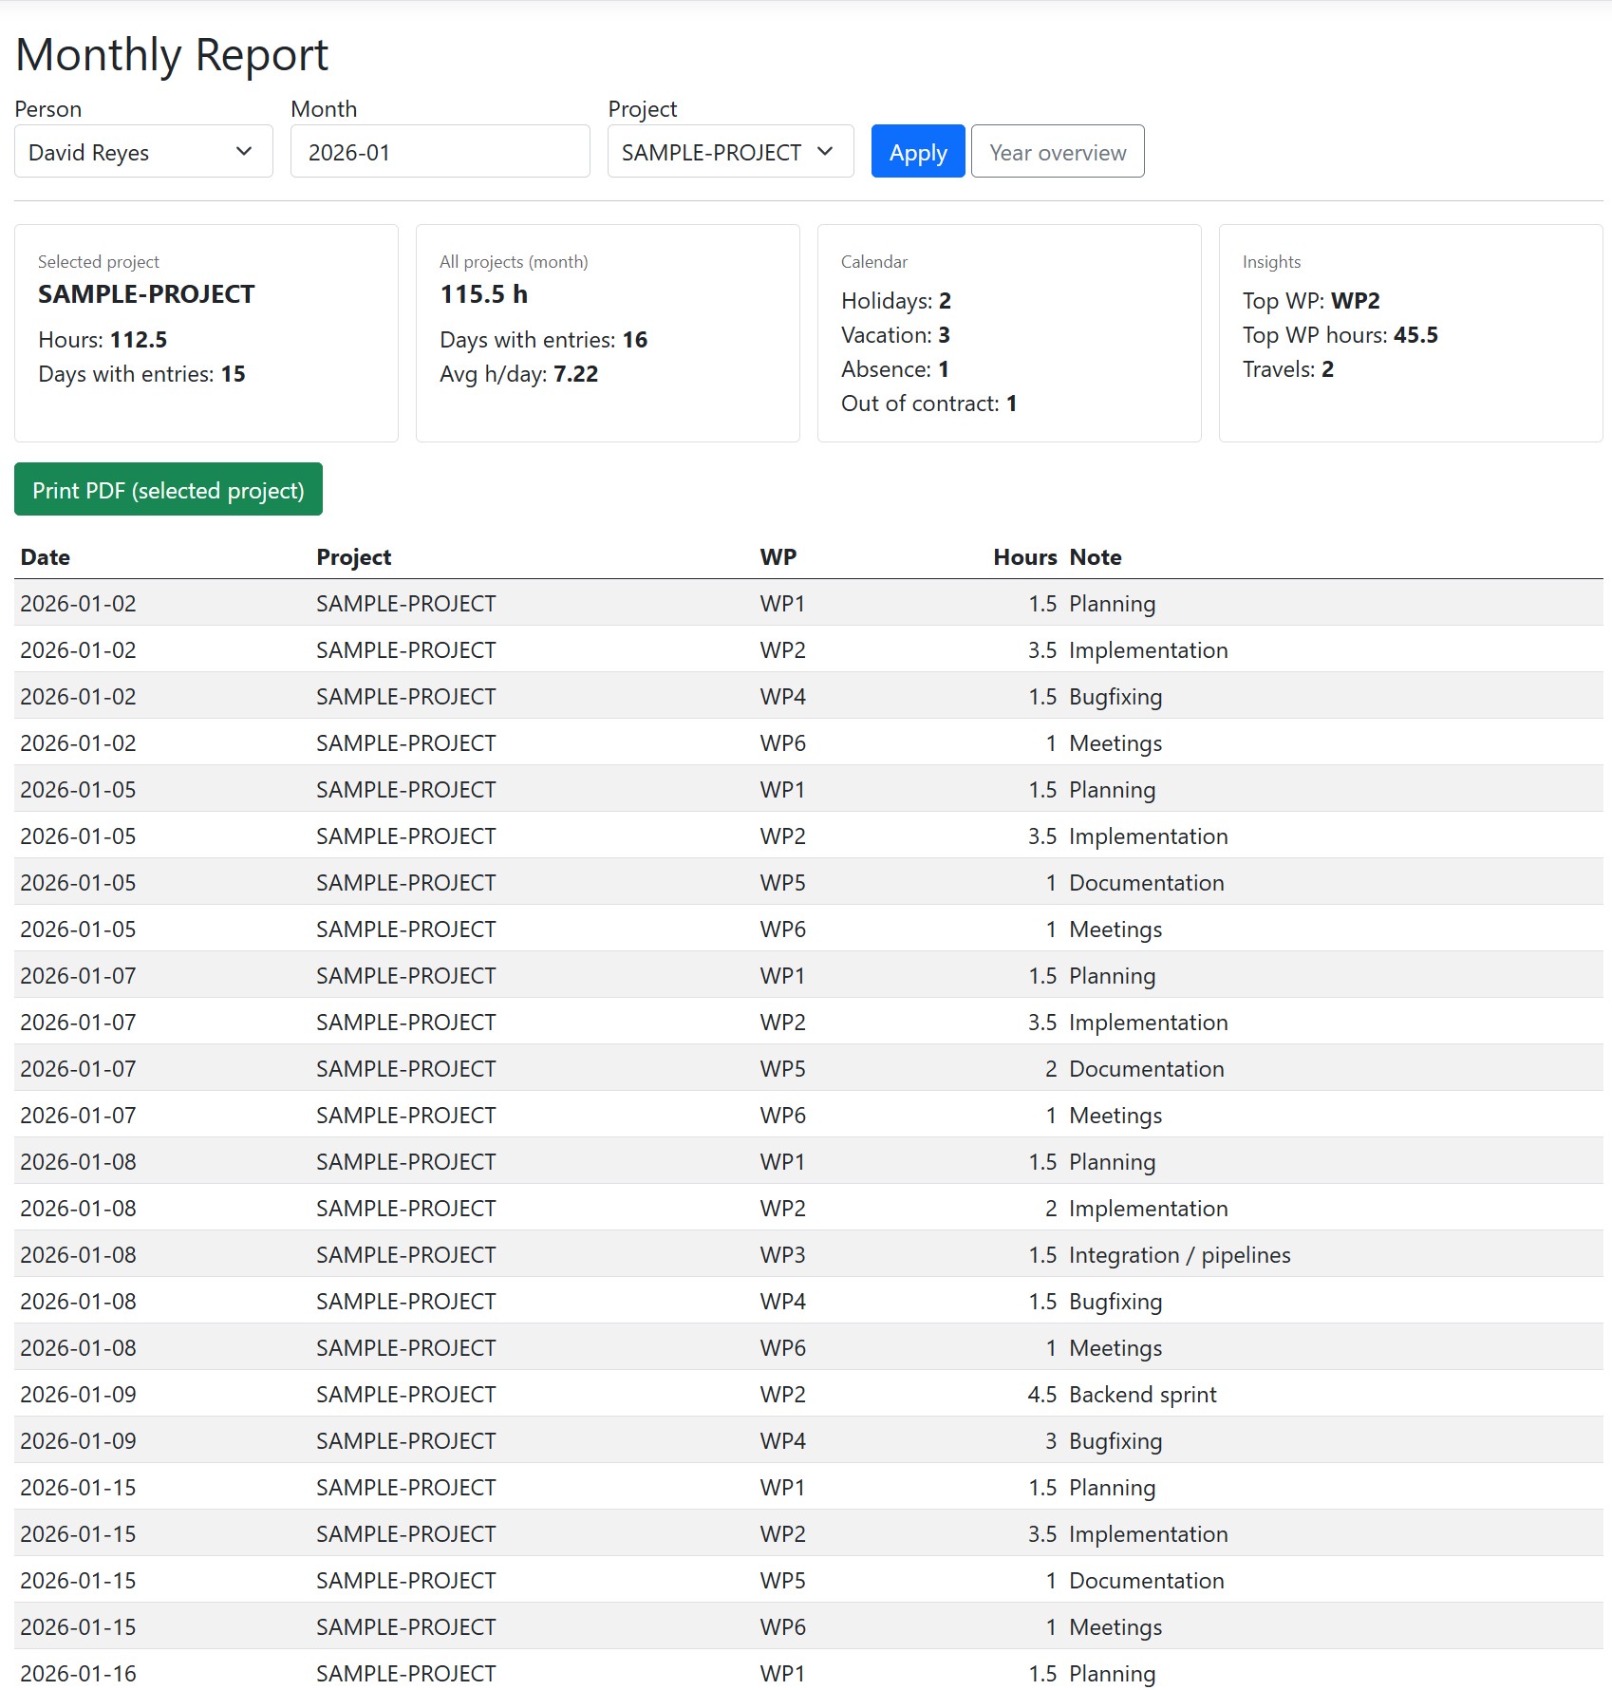This screenshot has width=1612, height=1690.
Task: Select the 2026-01-16 WP1 Planning row
Action: coord(807,1672)
